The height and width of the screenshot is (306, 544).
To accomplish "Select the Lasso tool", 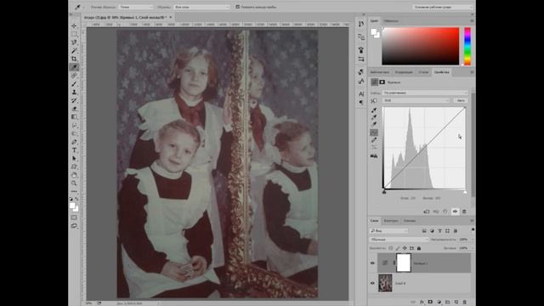I will 74,42.
